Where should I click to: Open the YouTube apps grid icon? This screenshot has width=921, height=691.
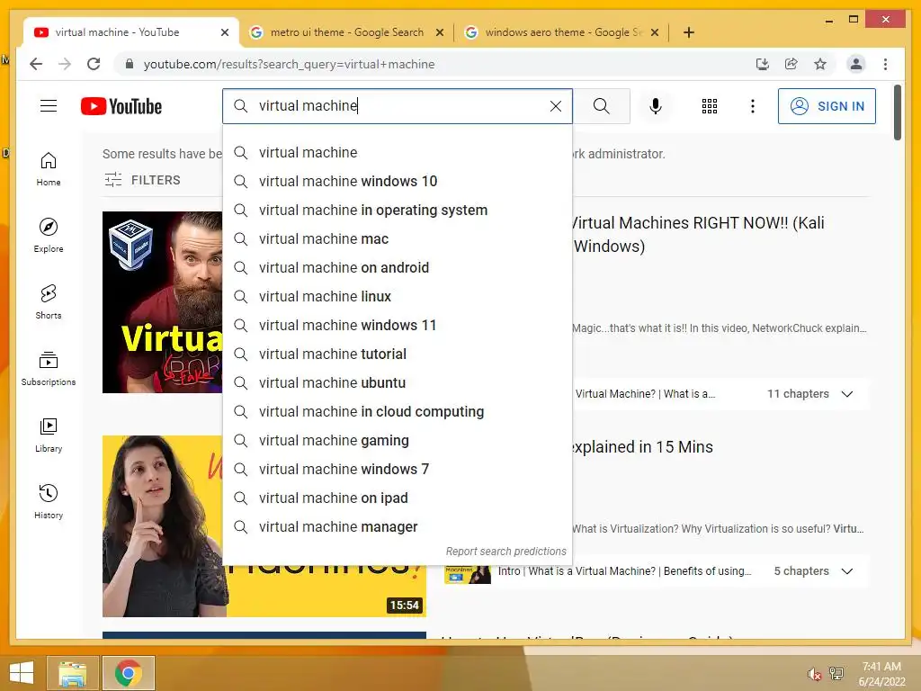[710, 106]
